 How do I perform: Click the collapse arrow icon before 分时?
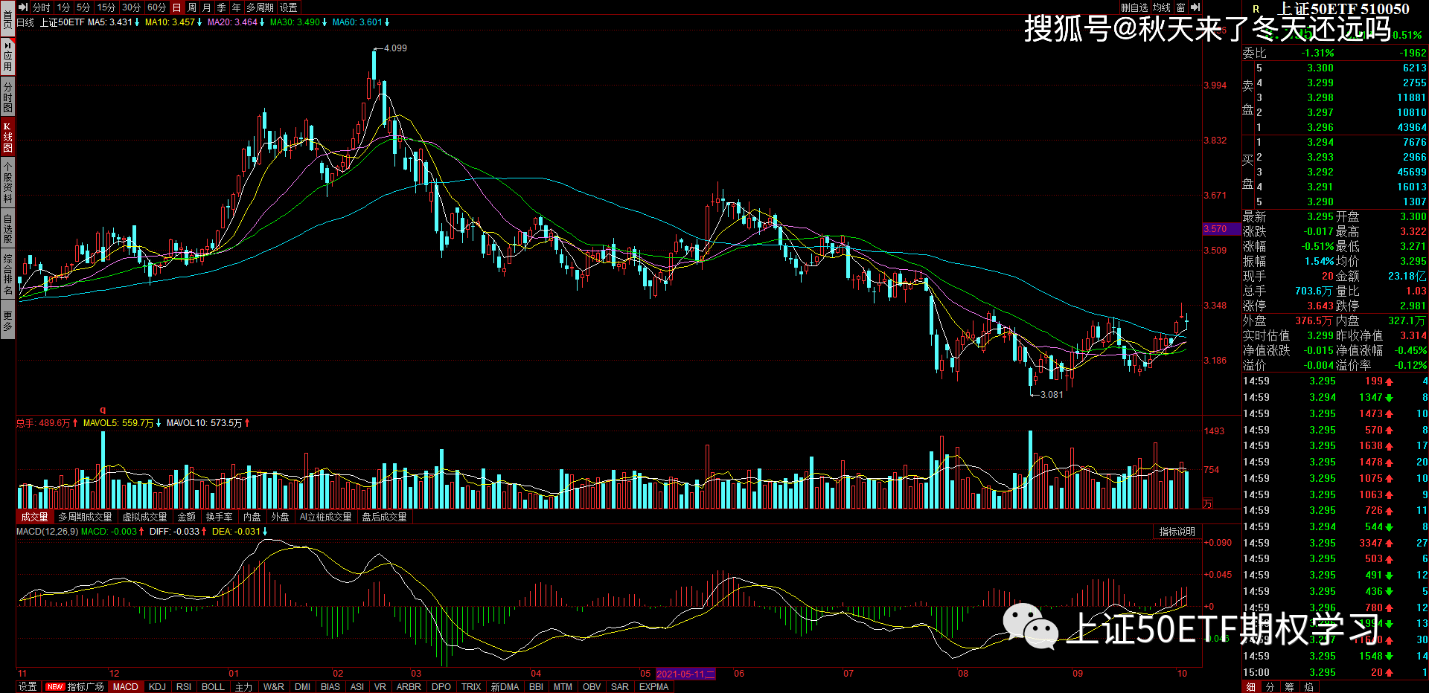pyautogui.click(x=23, y=7)
